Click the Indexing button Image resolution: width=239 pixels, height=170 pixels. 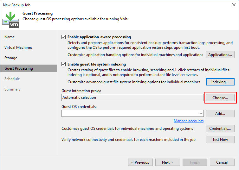(x=220, y=82)
